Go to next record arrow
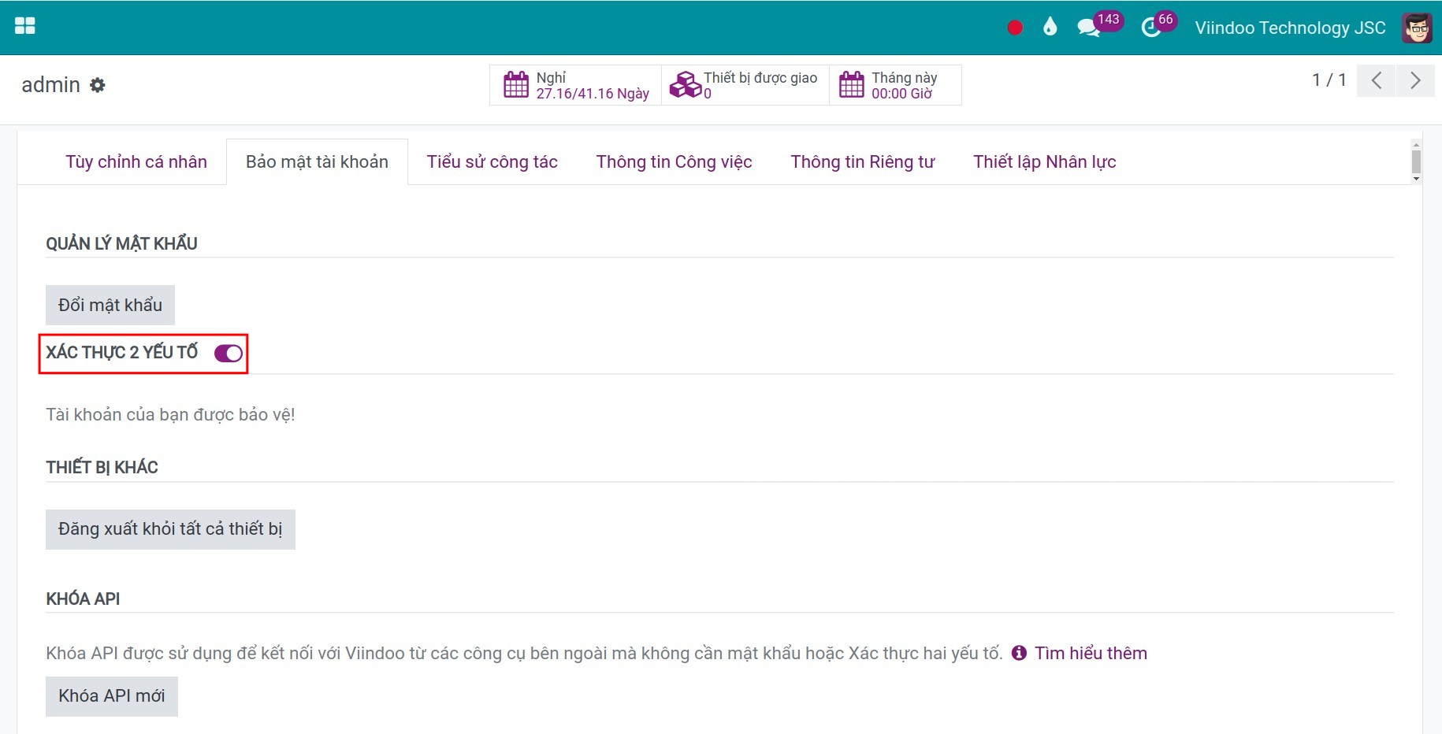This screenshot has height=734, width=1442. pos(1415,80)
